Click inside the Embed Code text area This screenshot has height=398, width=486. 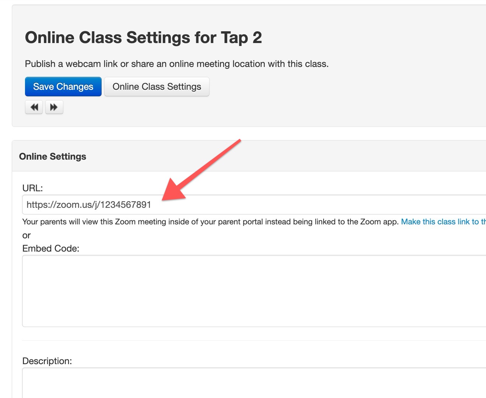(254, 291)
